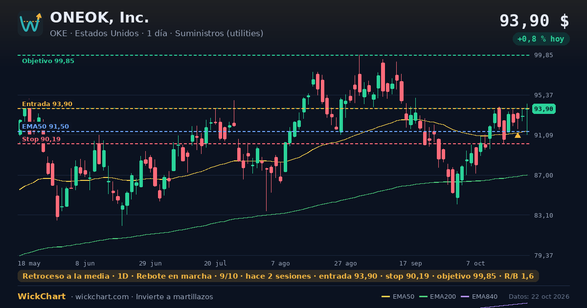Select the Objetivo 99,85 line label

click(x=48, y=61)
